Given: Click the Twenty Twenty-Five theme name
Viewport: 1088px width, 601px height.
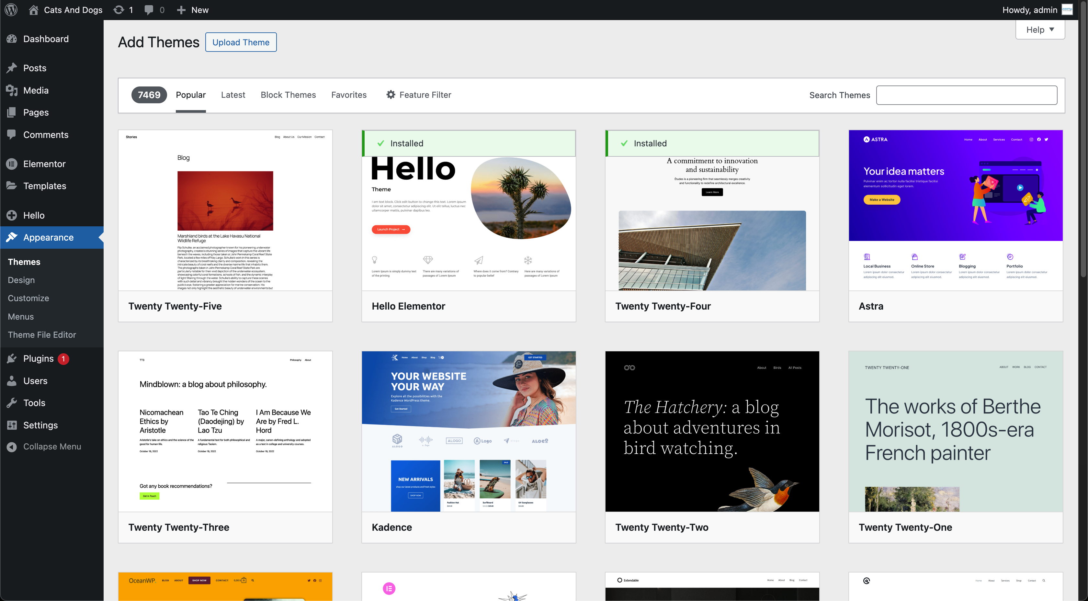Looking at the screenshot, I should point(175,306).
